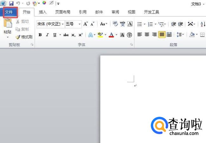Click the phonetic guide wén icon
Viewport: 206px width, 143px height.
pyautogui.click(x=123, y=24)
